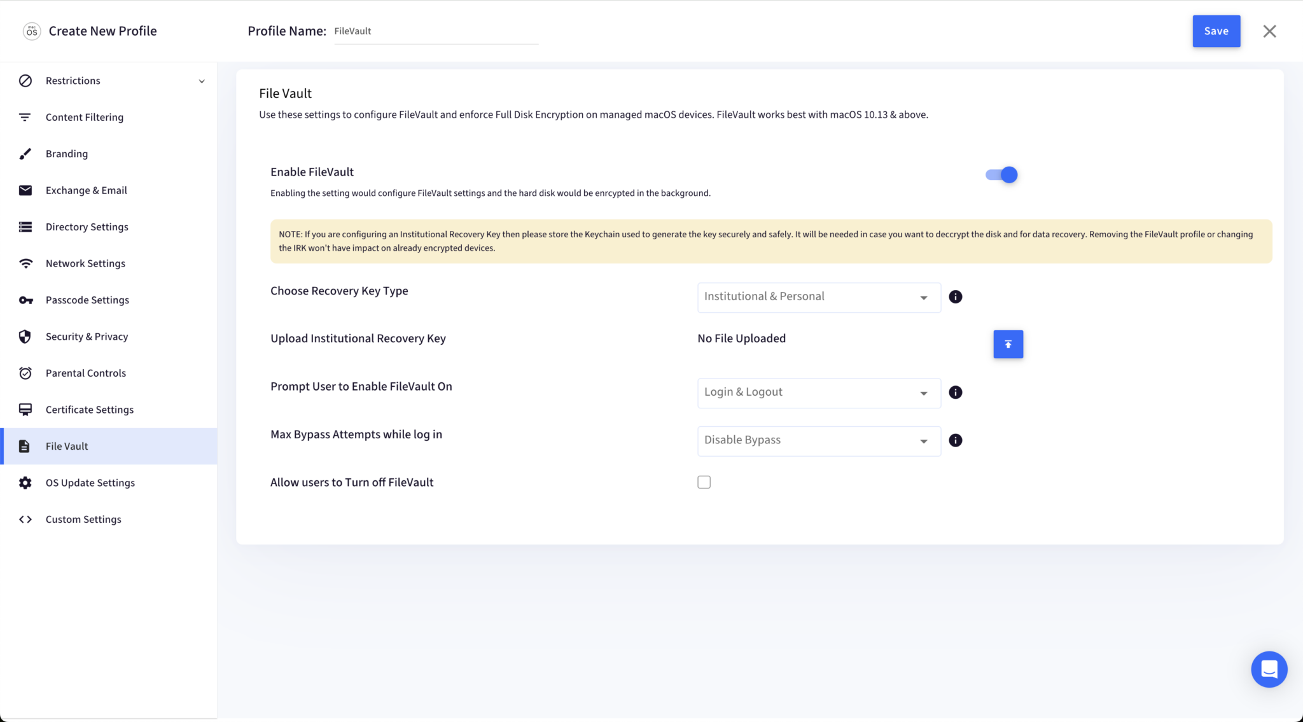
Task: Open OS Update Settings section
Action: (x=109, y=483)
